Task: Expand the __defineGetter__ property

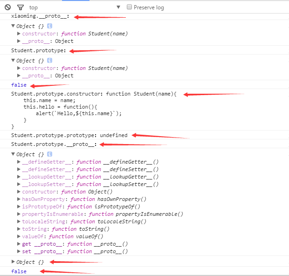Action: pyautogui.click(x=19, y=162)
